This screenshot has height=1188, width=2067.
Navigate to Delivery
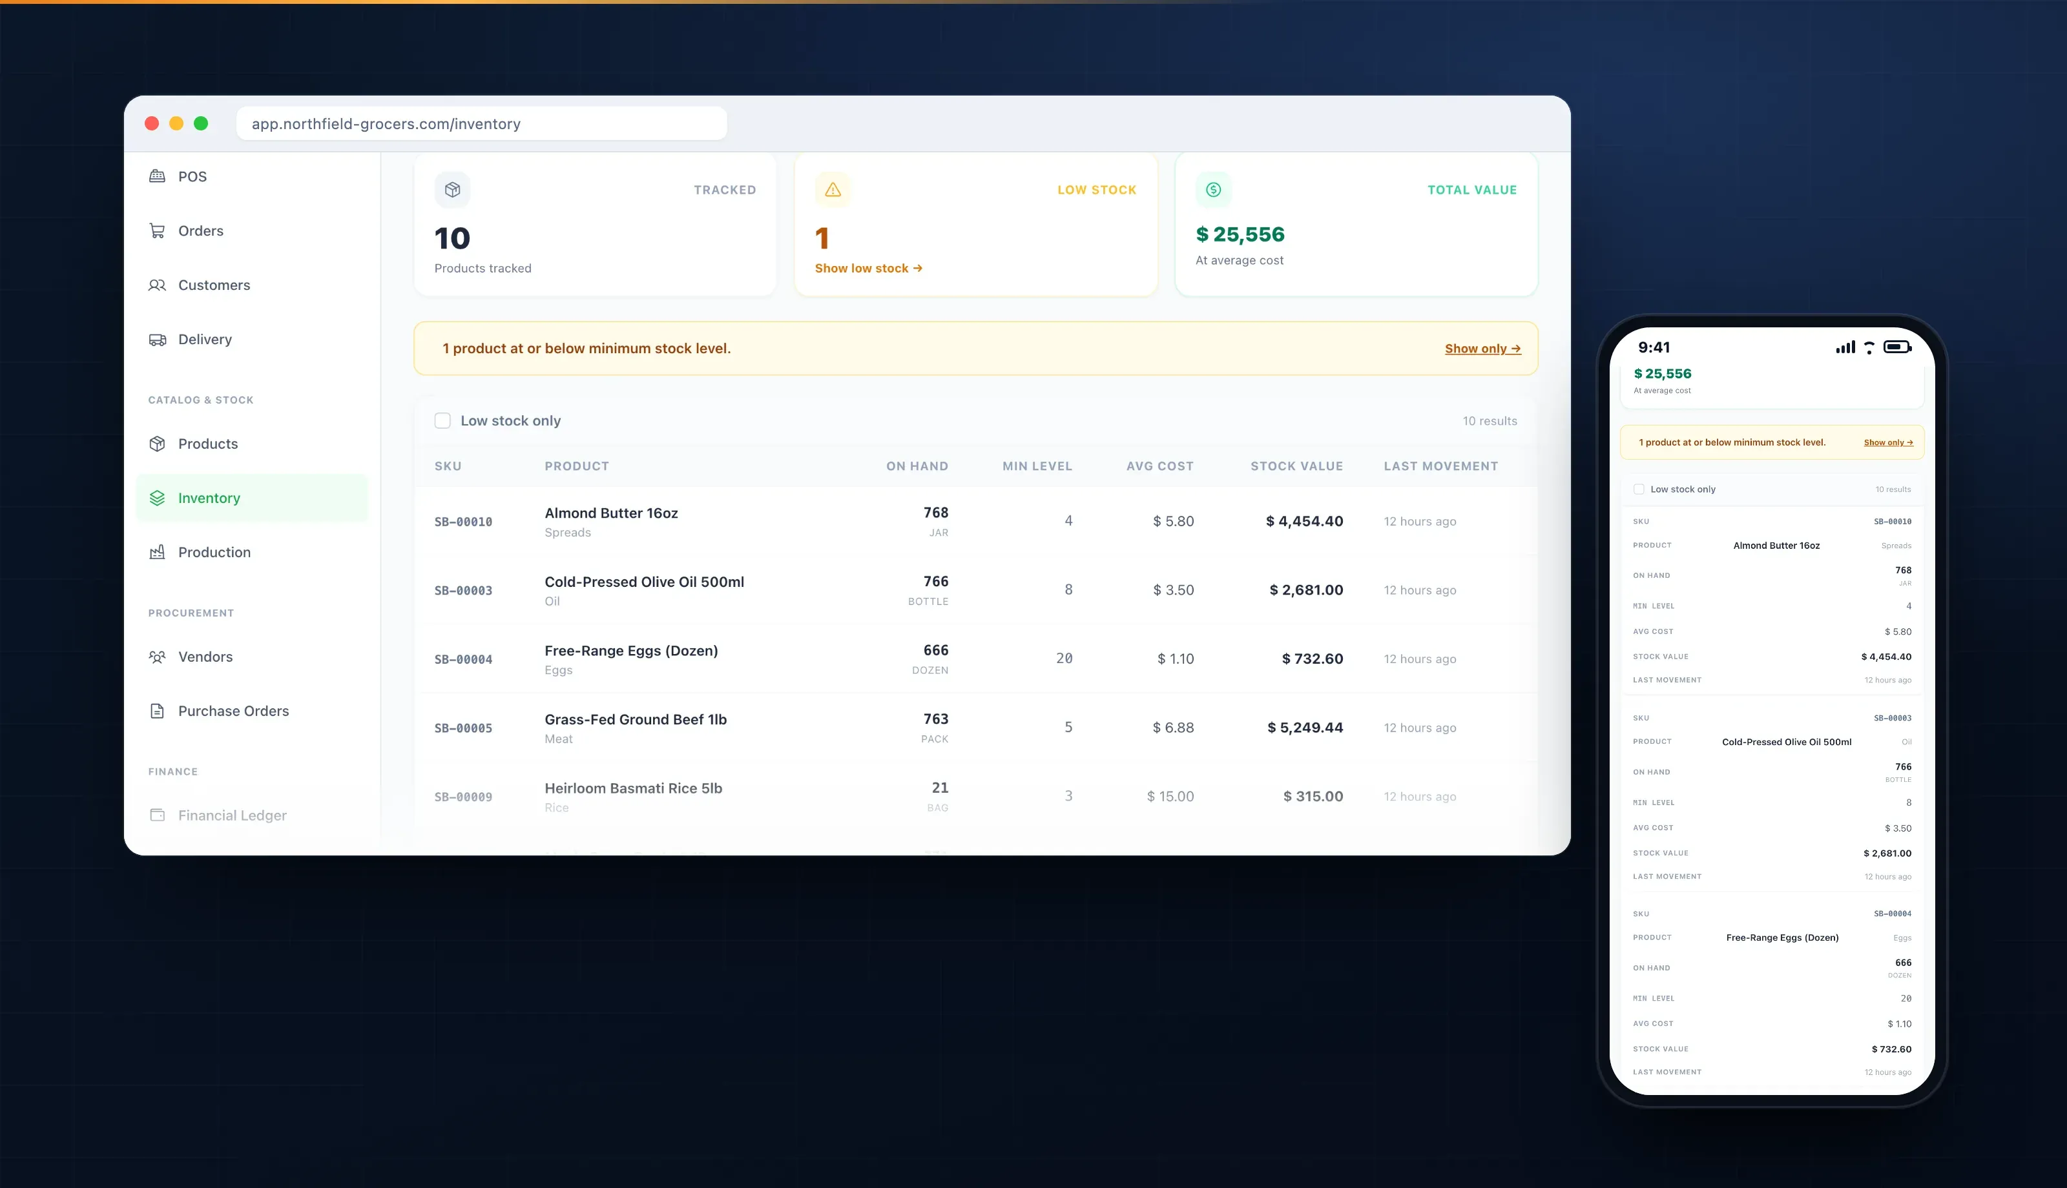pyautogui.click(x=252, y=340)
